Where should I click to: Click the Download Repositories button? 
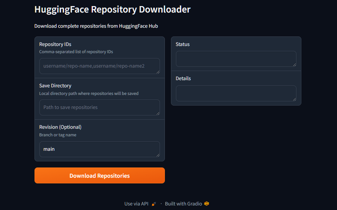click(x=100, y=175)
